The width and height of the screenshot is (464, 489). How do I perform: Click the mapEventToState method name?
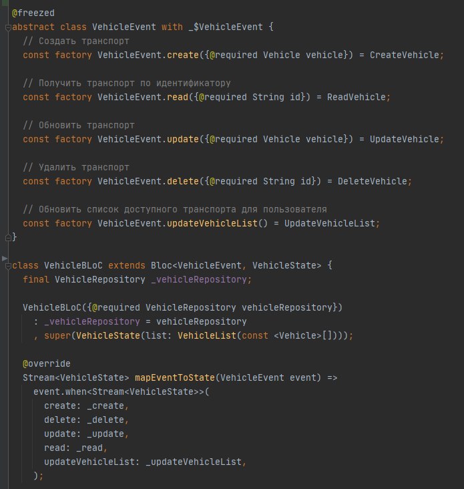[x=175, y=378]
